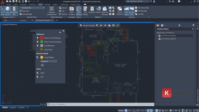Switch to Layout1 tab
This screenshot has height=112, width=199.
[13, 107]
